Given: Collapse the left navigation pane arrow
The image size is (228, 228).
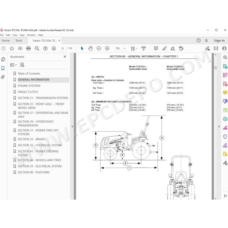Looking at the screenshot, I should coord(72,126).
